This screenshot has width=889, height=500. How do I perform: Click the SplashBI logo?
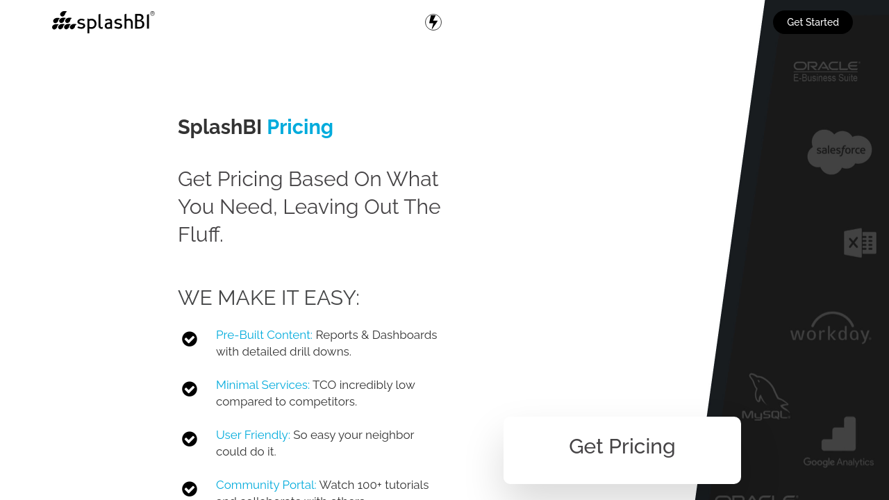(x=103, y=22)
